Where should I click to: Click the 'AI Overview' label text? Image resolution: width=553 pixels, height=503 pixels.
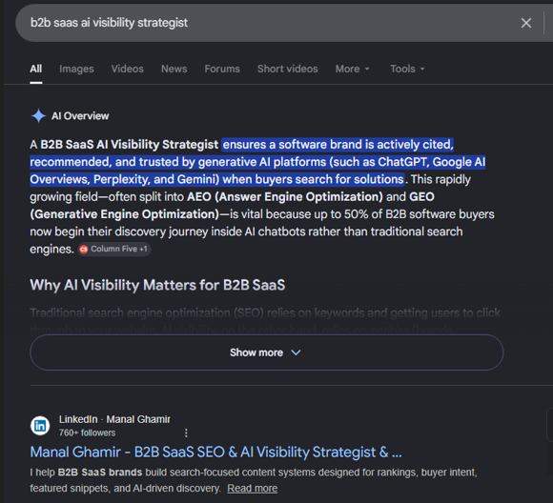tap(80, 116)
